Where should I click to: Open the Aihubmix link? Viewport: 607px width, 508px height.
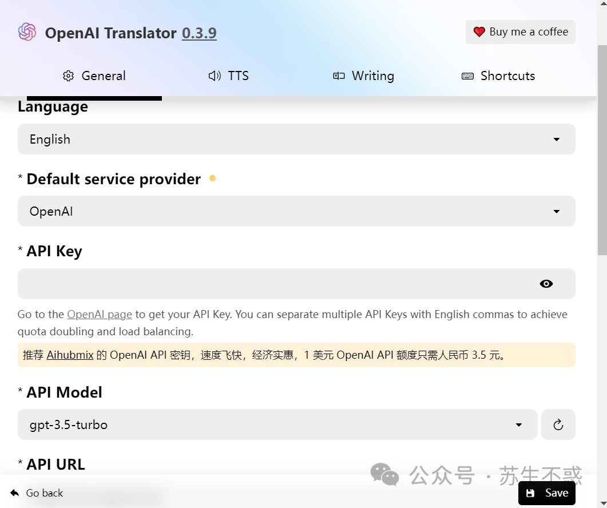pyautogui.click(x=70, y=355)
